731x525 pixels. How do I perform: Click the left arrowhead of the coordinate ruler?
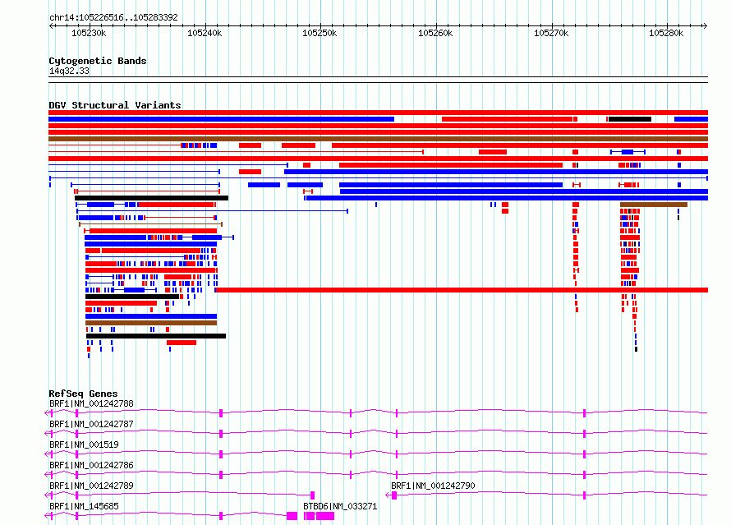(51, 26)
